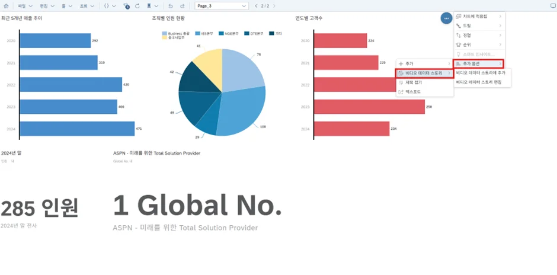This screenshot has width=557, height=275.
Task: Click the yellow 중국사업부 legend swatch
Action: tap(164, 37)
